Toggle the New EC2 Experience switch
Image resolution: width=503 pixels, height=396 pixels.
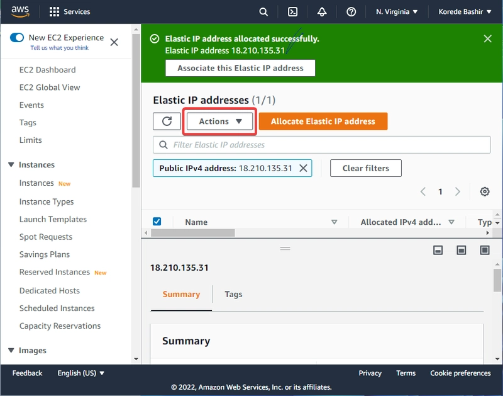point(17,38)
